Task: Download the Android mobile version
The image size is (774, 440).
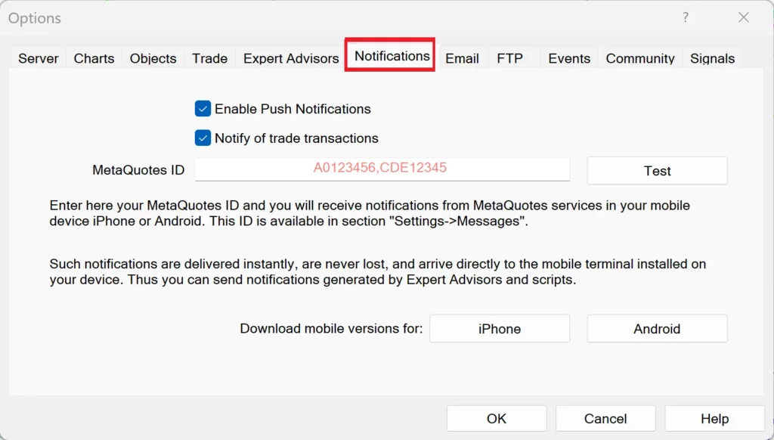Action: 657,328
